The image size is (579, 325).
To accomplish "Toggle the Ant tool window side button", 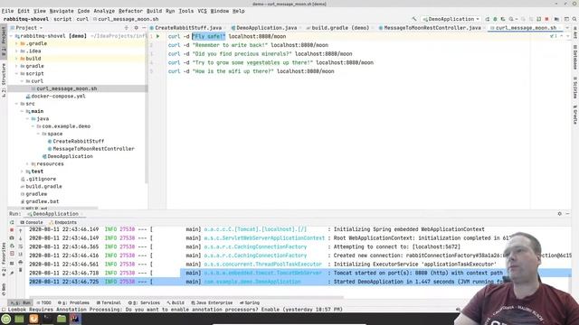I will click(575, 32).
